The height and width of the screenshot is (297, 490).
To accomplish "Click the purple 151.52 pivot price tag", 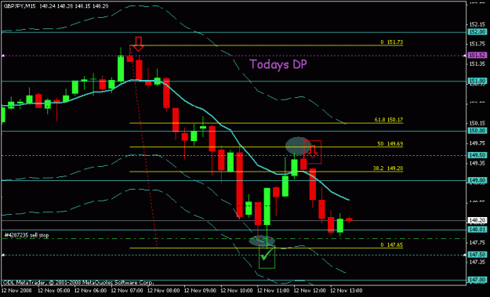I will coord(477,56).
